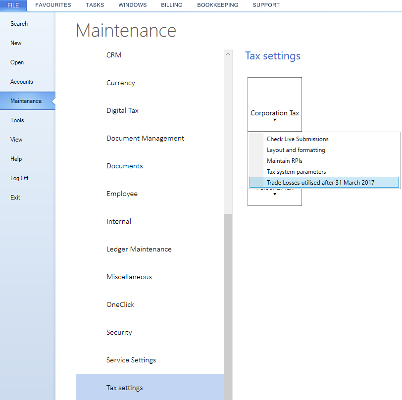Expand the Corporation Tax dropdown arrow
The image size is (402, 400).
coord(275,120)
